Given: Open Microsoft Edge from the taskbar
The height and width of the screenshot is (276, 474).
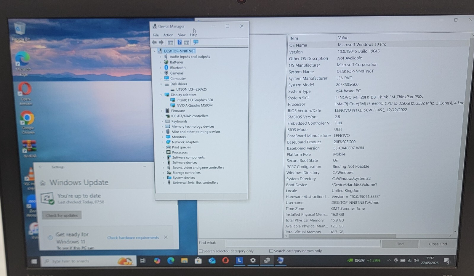Looking at the screenshot, I should click(171, 261).
